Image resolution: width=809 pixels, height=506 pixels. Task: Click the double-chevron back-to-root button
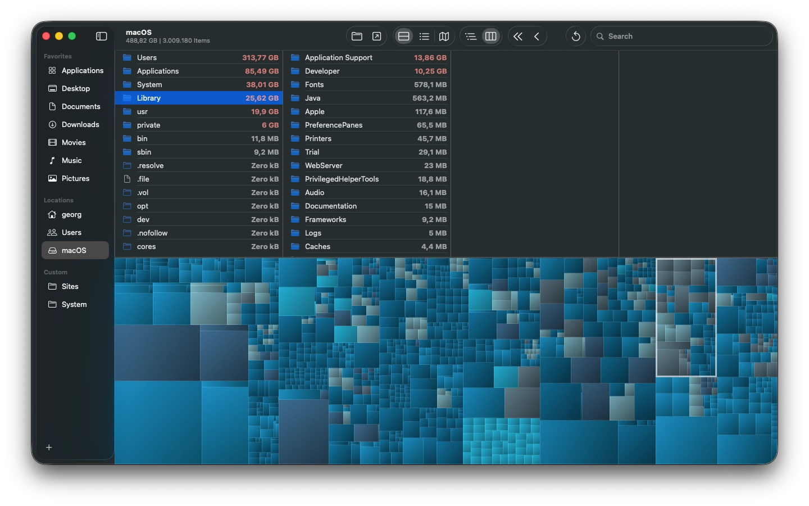(518, 36)
